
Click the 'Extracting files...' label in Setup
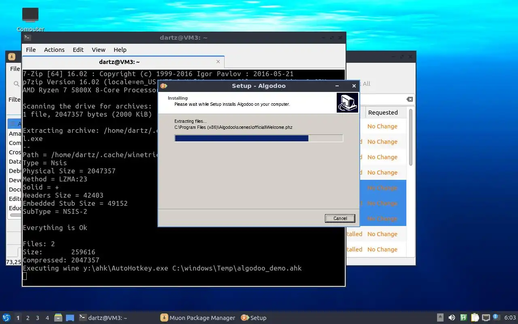[x=190, y=121]
